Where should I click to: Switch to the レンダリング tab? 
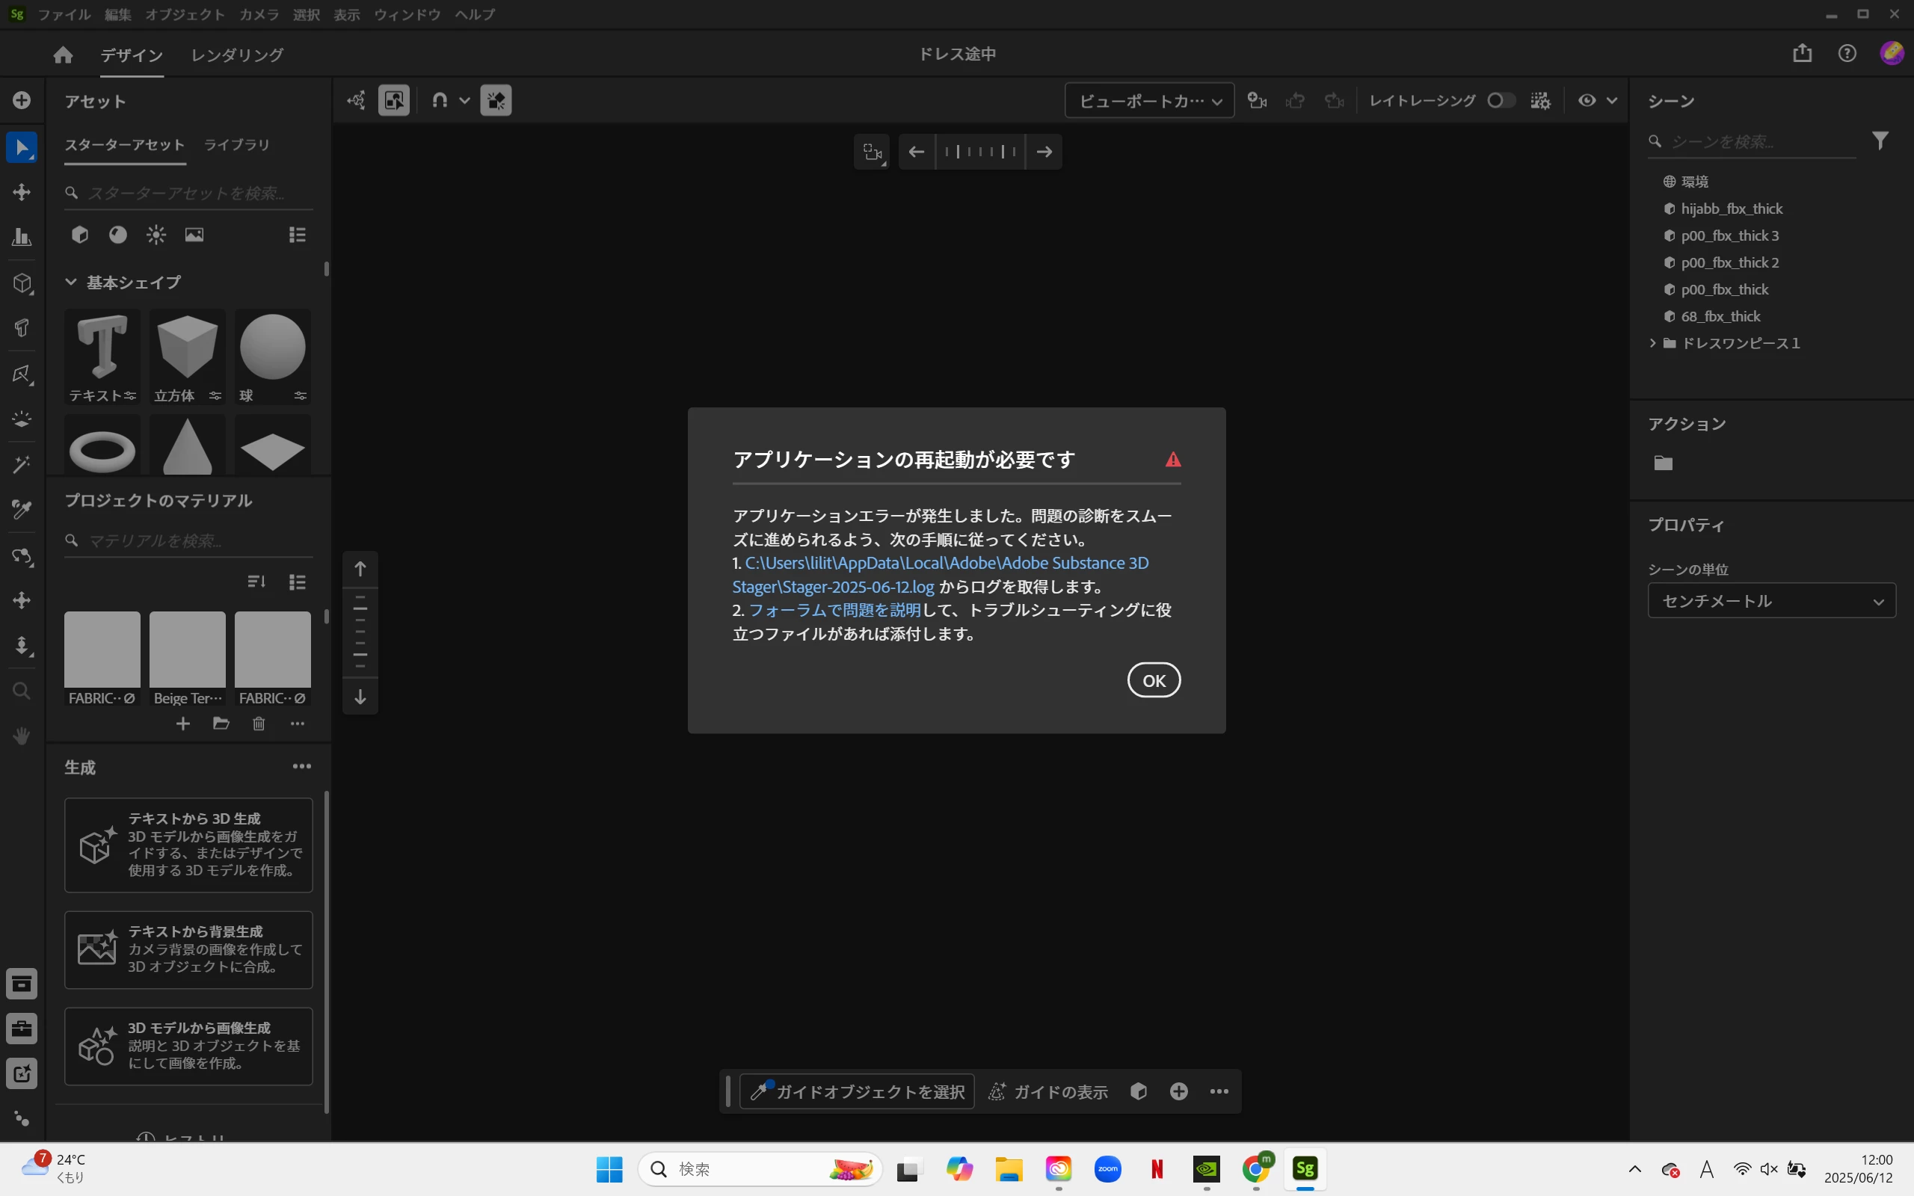coord(237,55)
